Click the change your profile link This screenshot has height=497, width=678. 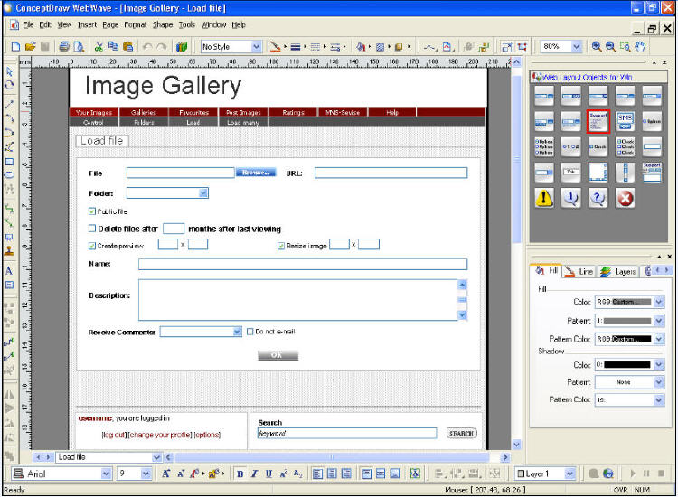[x=160, y=435]
